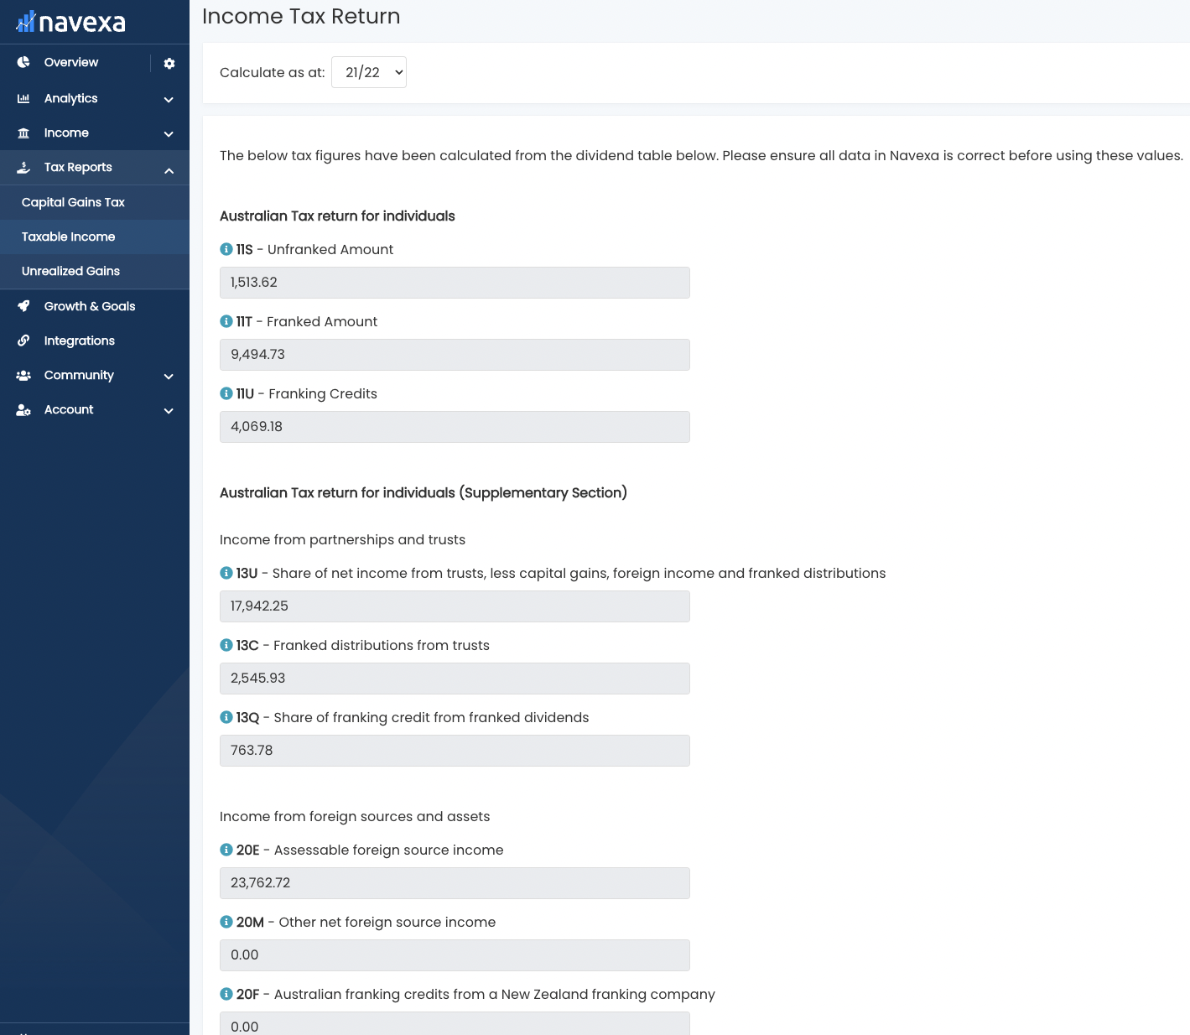Screen dimensions: 1190x1035
Task: Click 'Income from partnerships and trusts' text
Action: 342,539
